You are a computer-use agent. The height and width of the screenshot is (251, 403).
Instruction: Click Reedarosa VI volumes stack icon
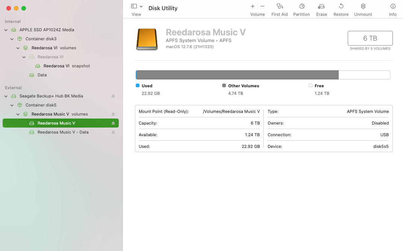[x=26, y=48]
